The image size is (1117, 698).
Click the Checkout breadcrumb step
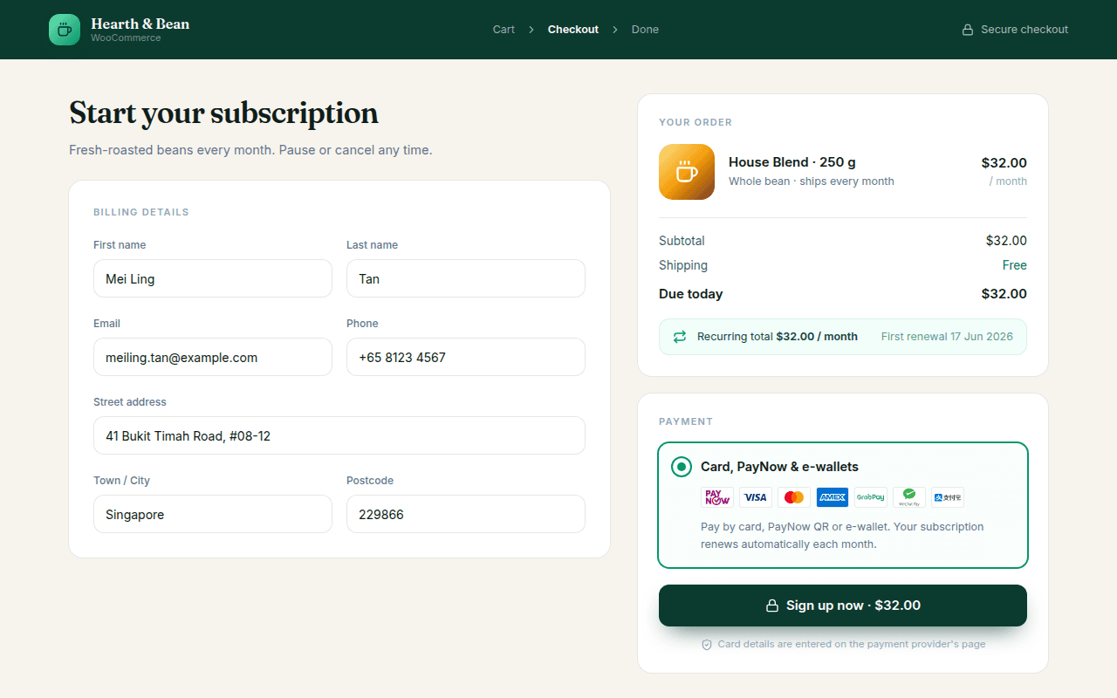[573, 30]
